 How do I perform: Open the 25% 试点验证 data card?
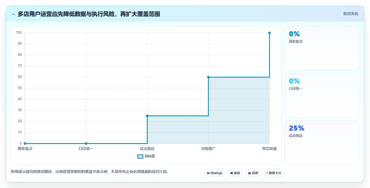coord(322,143)
